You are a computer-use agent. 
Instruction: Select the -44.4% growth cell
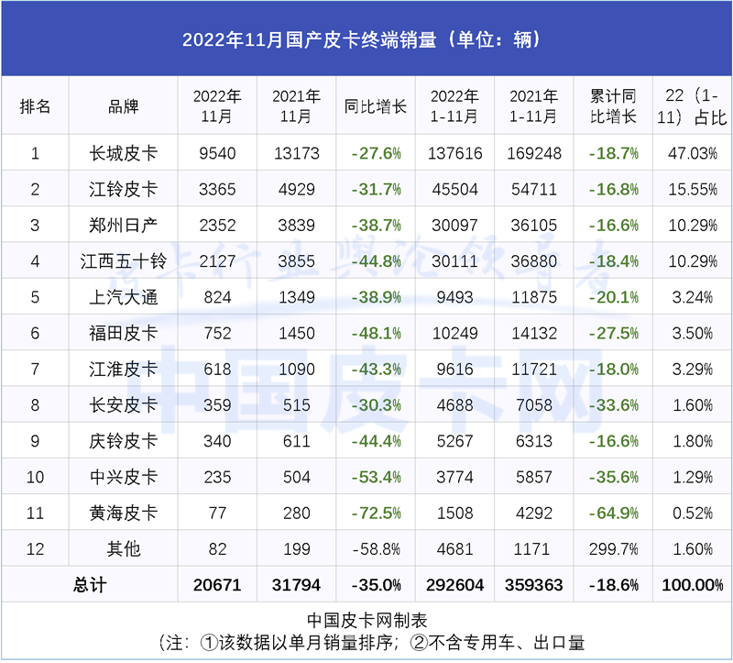(376, 442)
